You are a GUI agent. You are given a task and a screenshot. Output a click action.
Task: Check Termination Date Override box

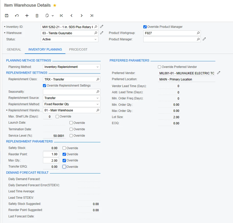click(x=71, y=129)
